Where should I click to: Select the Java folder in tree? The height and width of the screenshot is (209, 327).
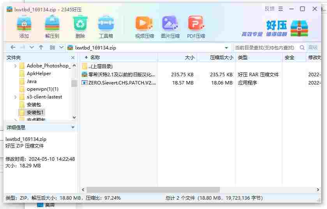(32, 81)
